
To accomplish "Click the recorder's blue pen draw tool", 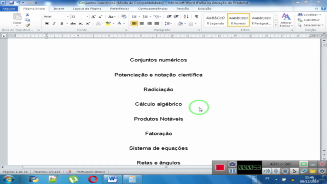I will pyautogui.click(x=303, y=171).
